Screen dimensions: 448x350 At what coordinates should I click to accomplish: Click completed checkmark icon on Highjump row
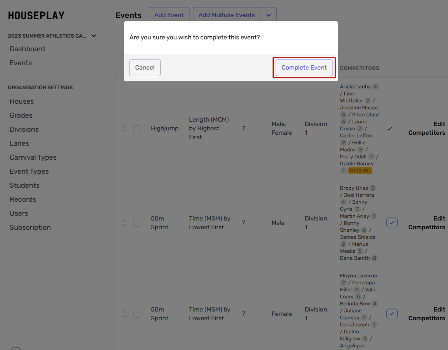click(x=390, y=129)
